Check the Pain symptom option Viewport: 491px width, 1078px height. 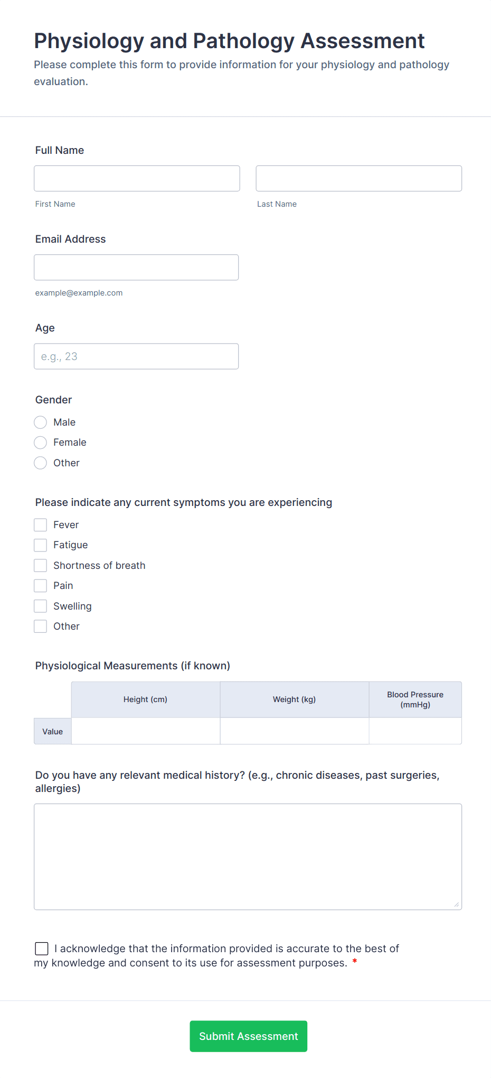(x=41, y=586)
